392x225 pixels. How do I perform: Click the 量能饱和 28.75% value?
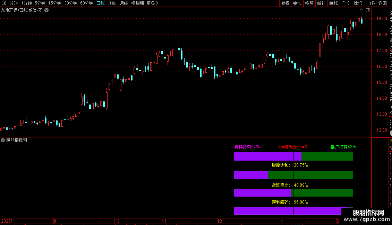[301, 165]
